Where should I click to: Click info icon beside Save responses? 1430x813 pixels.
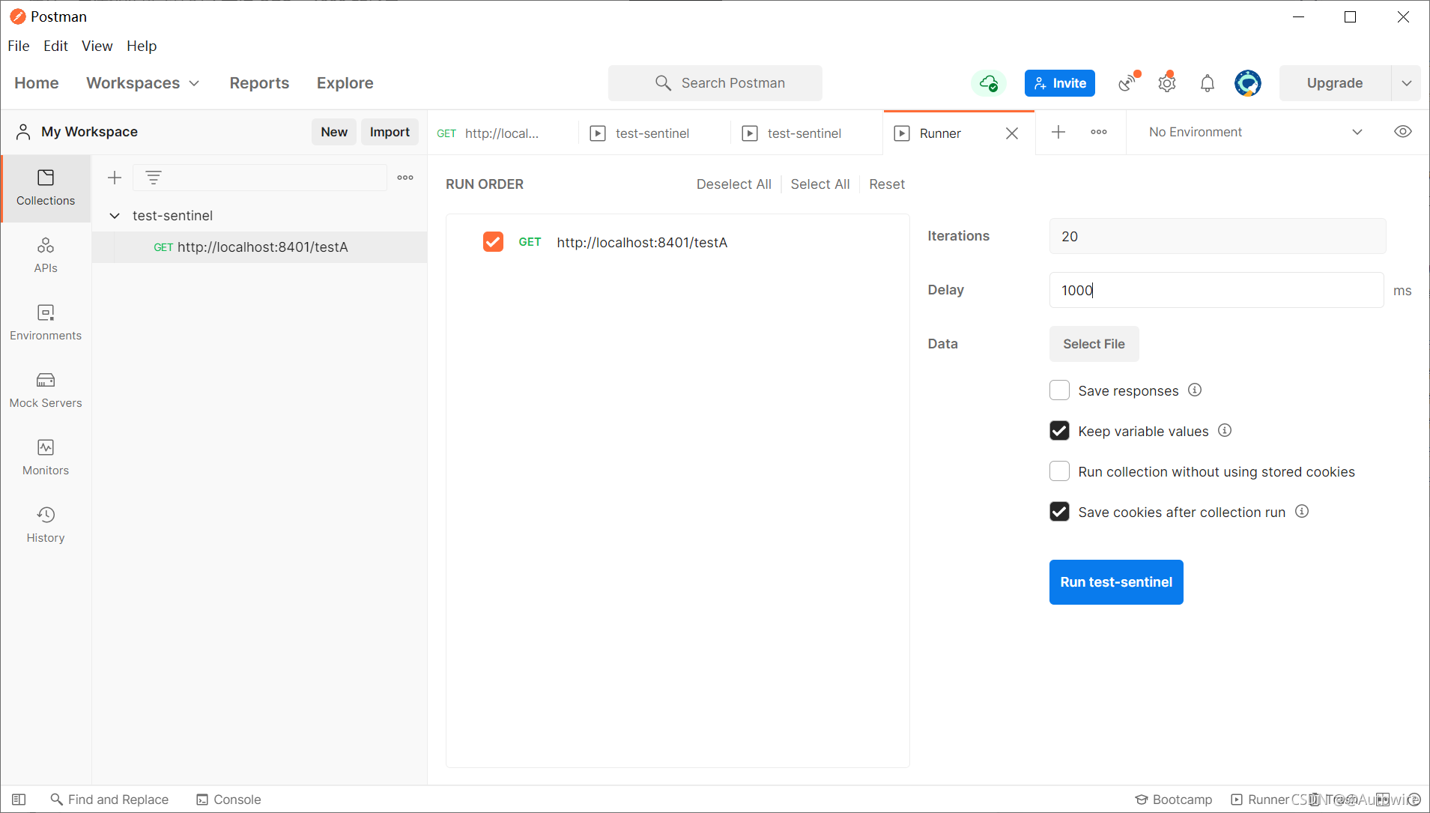click(1195, 390)
